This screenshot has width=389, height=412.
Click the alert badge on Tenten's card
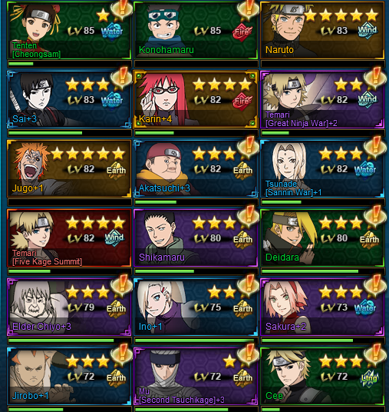tap(121, 10)
